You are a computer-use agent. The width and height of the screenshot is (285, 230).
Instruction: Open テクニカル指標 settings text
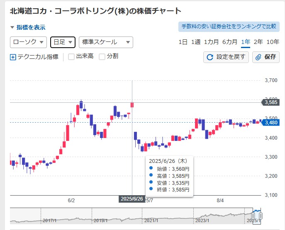[x=38, y=57]
